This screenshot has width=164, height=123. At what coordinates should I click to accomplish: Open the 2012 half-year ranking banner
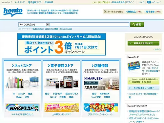[62, 108]
